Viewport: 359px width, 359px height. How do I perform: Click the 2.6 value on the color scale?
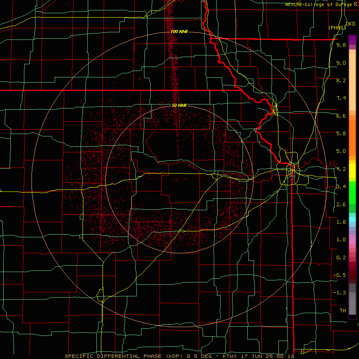341,205
